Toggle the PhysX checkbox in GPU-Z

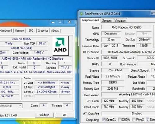[x=134, y=119]
